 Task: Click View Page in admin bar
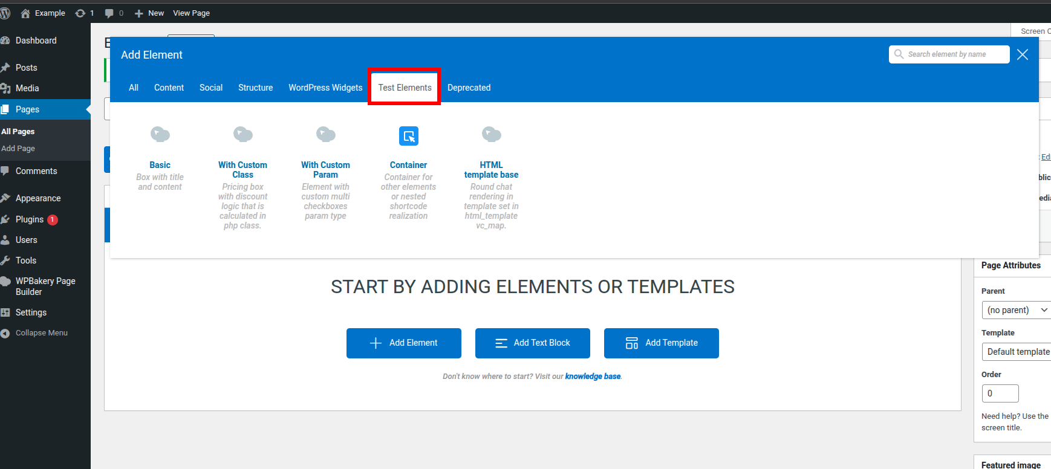[x=191, y=13]
